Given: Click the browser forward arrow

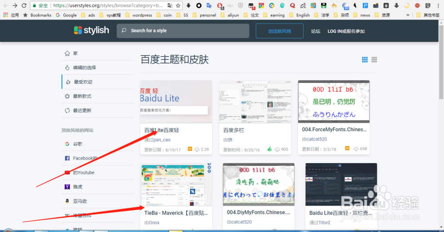Looking at the screenshot, I should [15, 5].
